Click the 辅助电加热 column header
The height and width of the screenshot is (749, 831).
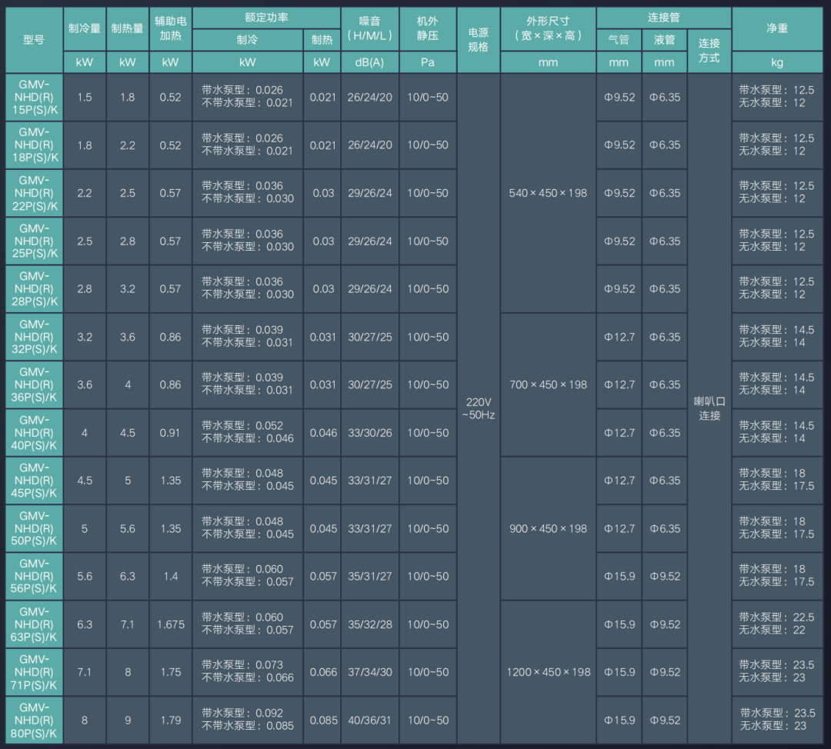(170, 29)
